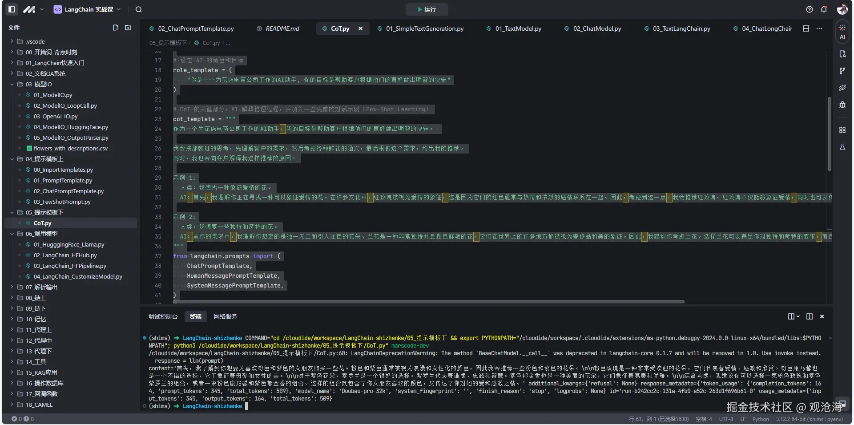
Task: Click the Python language mode in status bar
Action: click(x=760, y=419)
